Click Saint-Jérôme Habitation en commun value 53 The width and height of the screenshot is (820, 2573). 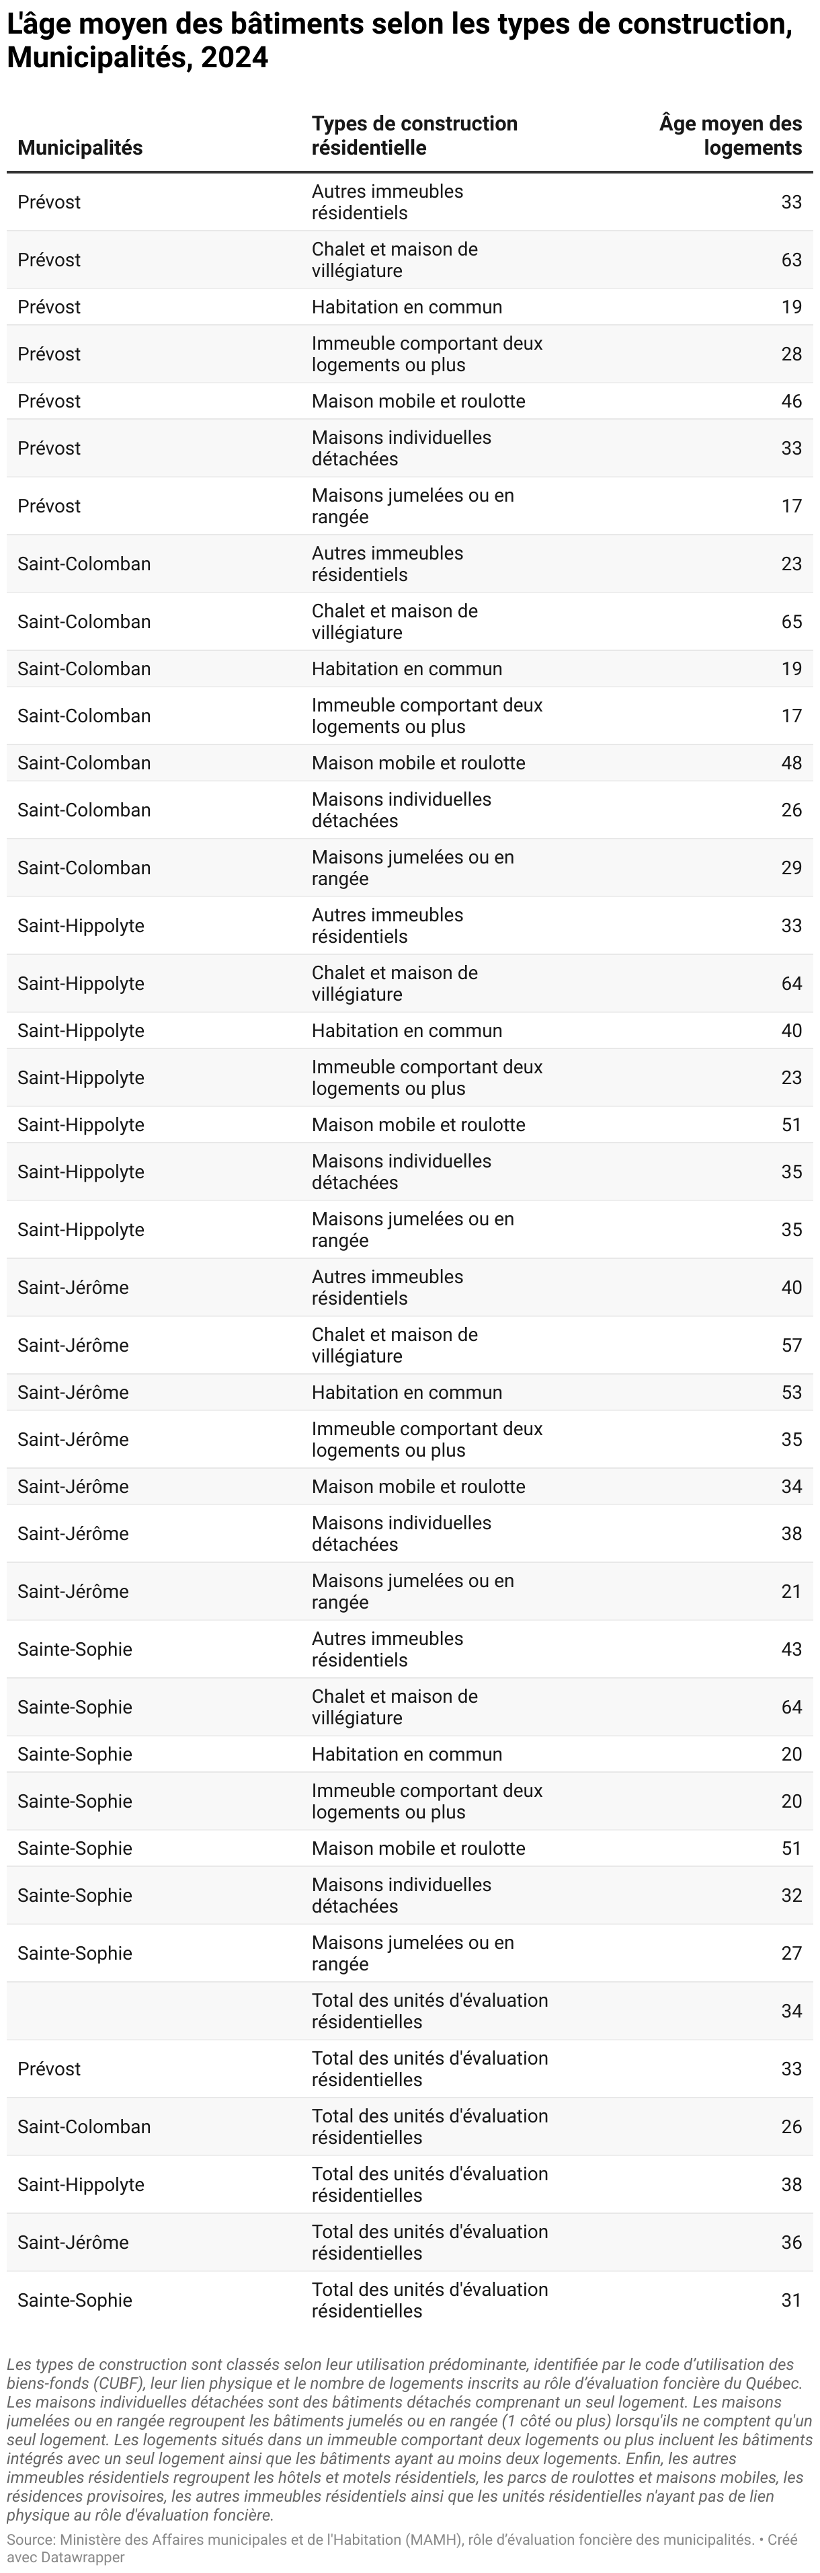coord(791,1392)
